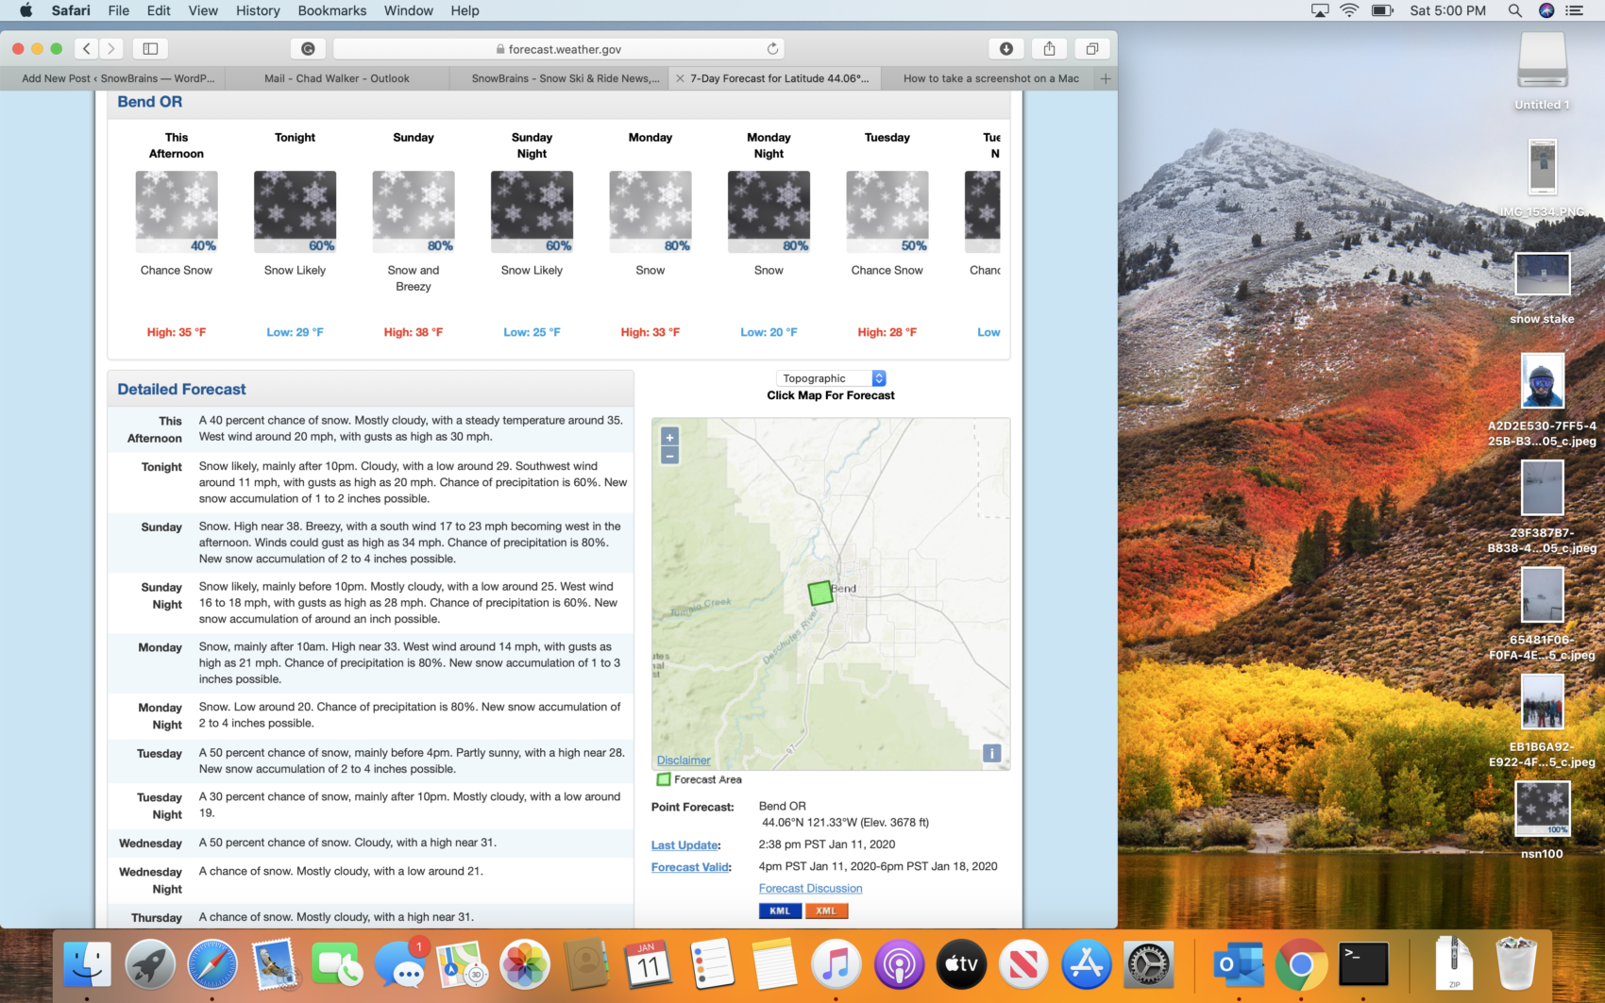Screen dimensions: 1605x1003
Task: Open the History menu
Action: point(258,10)
